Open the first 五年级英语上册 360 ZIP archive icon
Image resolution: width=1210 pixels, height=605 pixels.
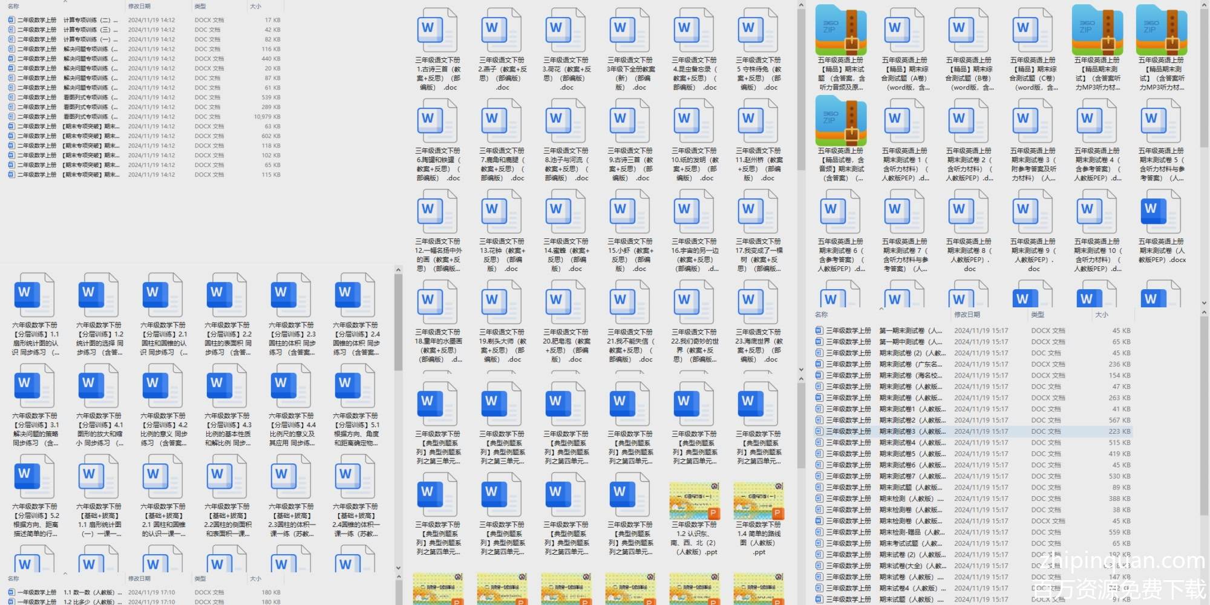tap(840, 30)
